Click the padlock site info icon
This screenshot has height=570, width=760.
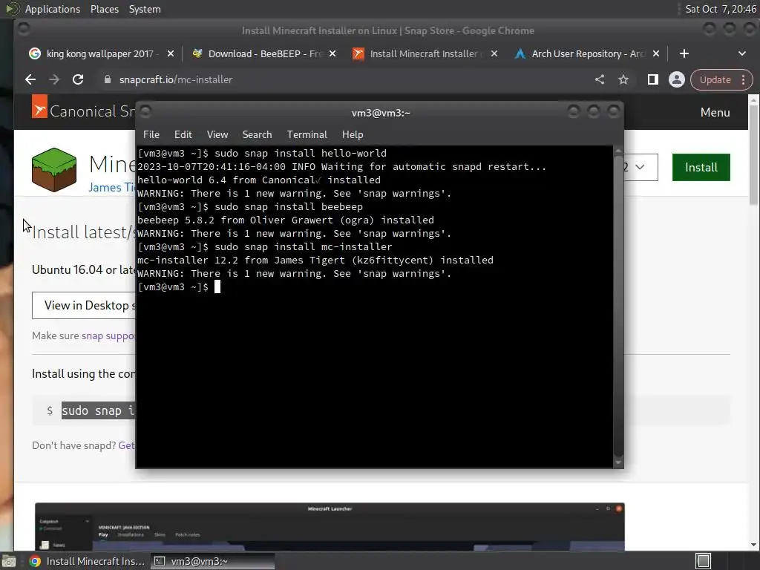point(108,79)
